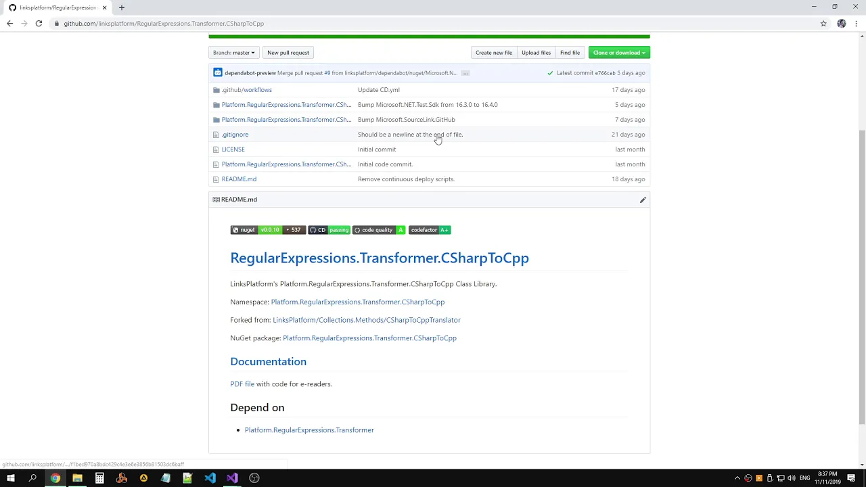Open a new browser tab with plus
866x487 pixels.
[122, 7]
